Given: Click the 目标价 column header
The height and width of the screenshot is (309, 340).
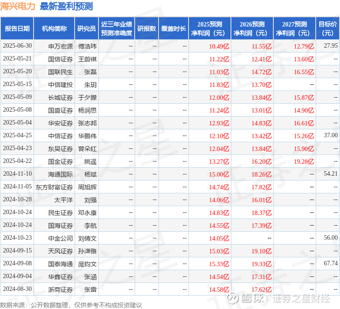Looking at the screenshot, I should [328, 28].
